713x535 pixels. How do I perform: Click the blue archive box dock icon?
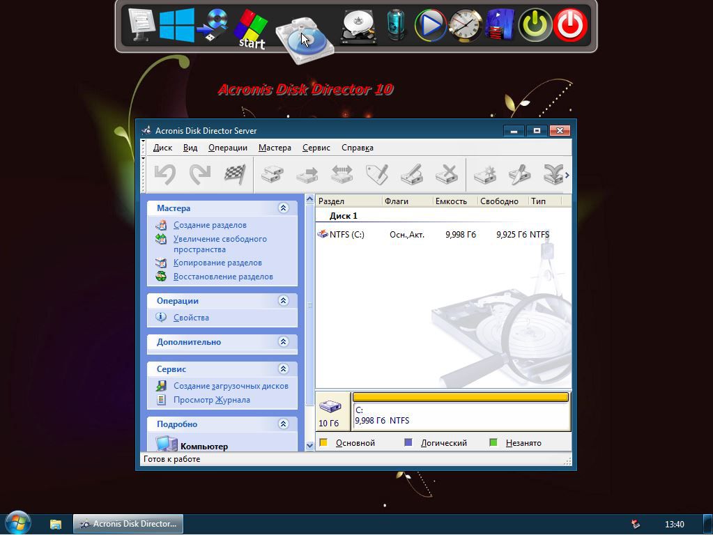point(500,26)
